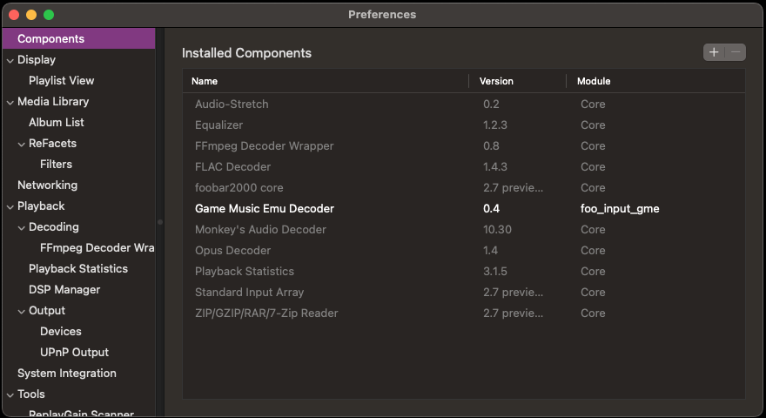The height and width of the screenshot is (418, 766).
Task: Open the Networking preferences page
Action: [x=47, y=185]
